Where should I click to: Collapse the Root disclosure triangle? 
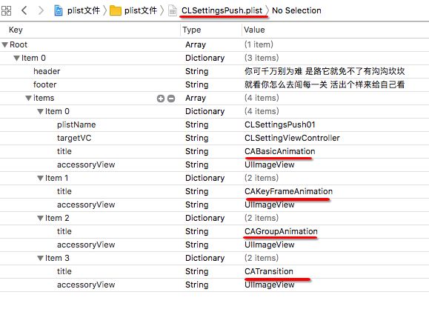5,44
